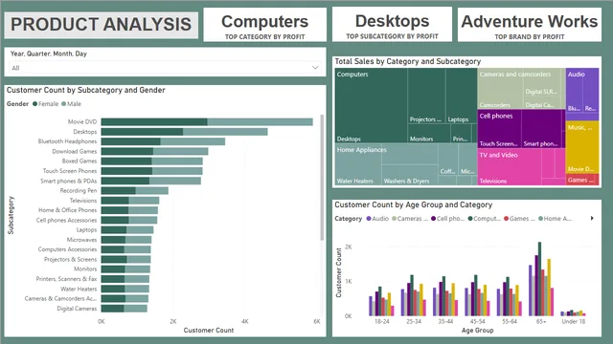Expand the date slicer chevron arrow
The height and width of the screenshot is (344, 613).
315,68
